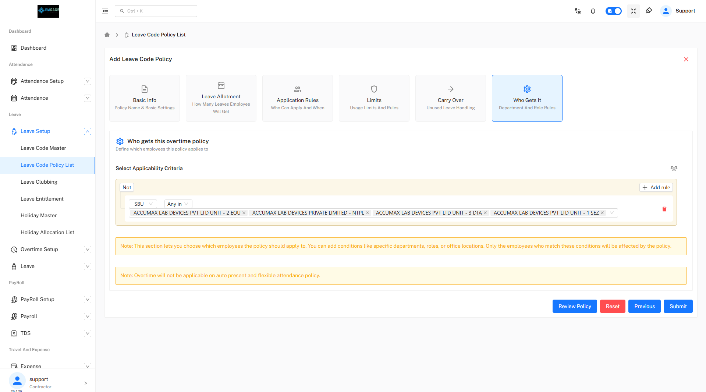This screenshot has height=392, width=706.
Task: Go to home via breadcrumb icon
Action: click(x=107, y=35)
